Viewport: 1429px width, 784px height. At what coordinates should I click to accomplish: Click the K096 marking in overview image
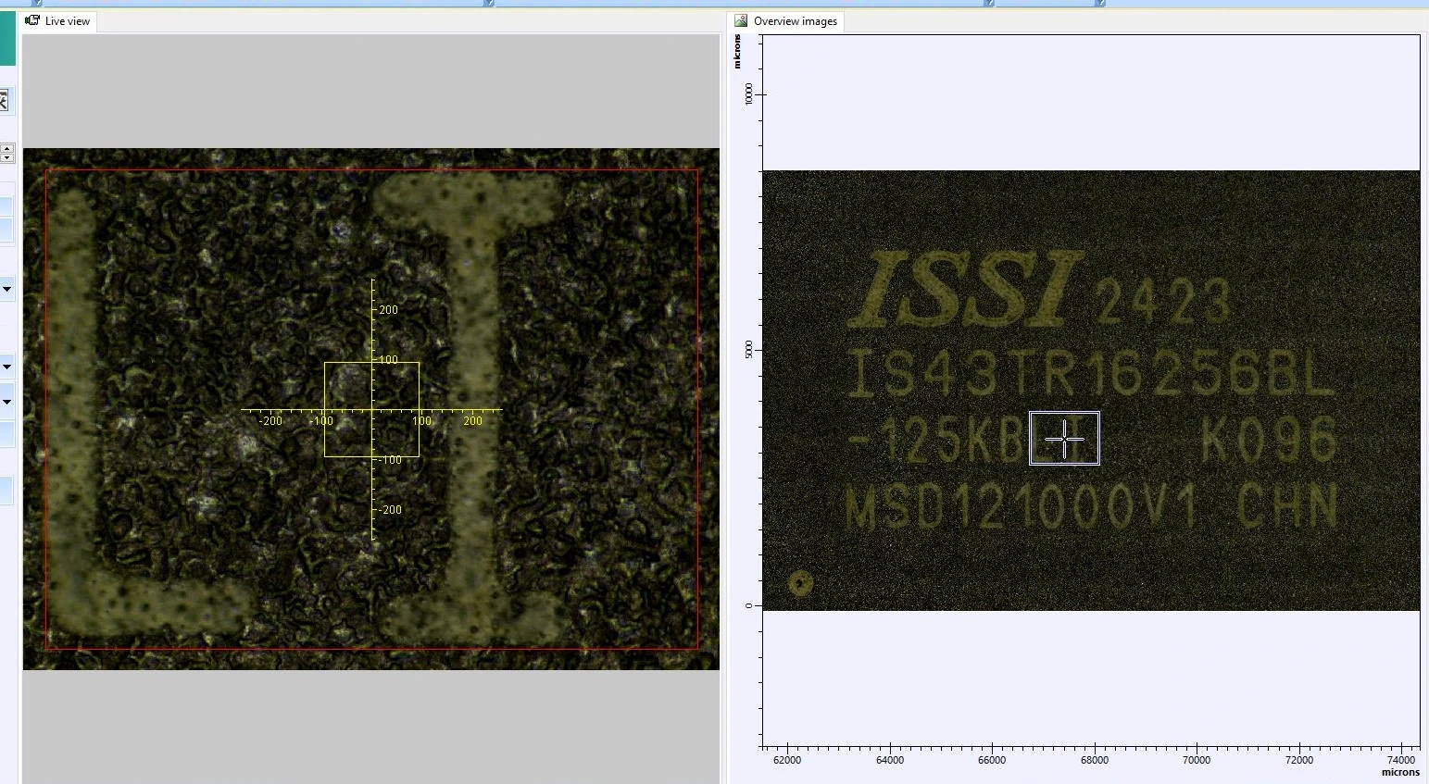(1270, 440)
